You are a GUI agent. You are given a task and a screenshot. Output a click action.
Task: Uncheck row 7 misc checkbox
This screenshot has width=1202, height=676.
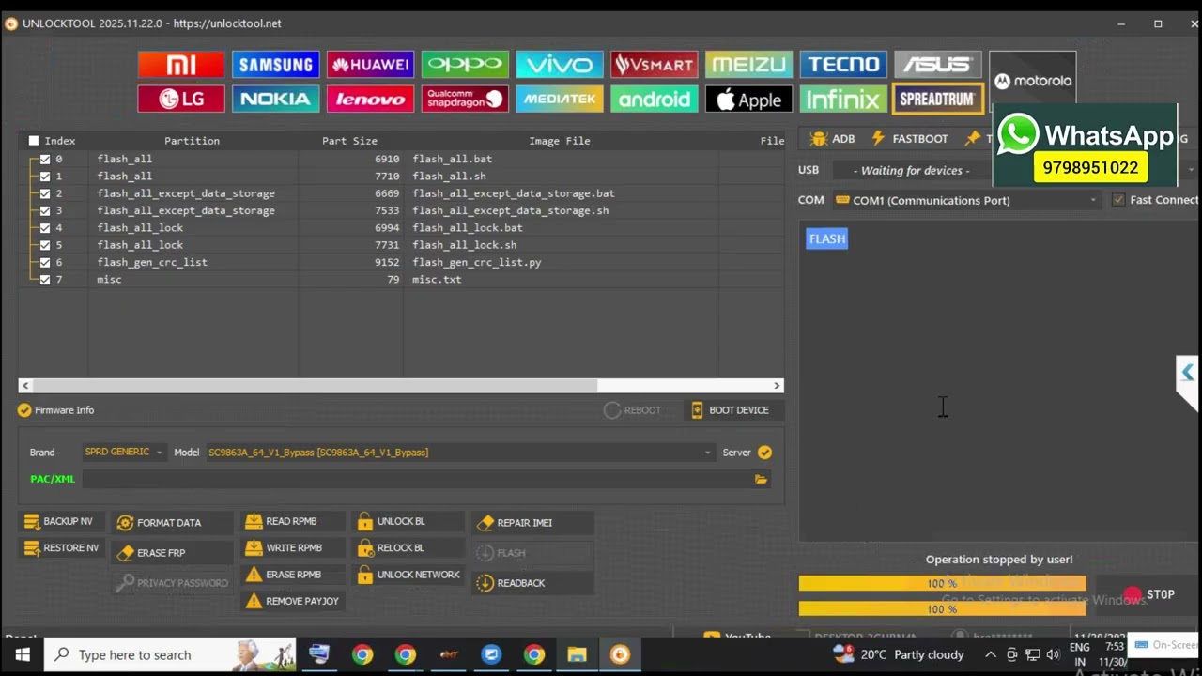pyautogui.click(x=44, y=280)
